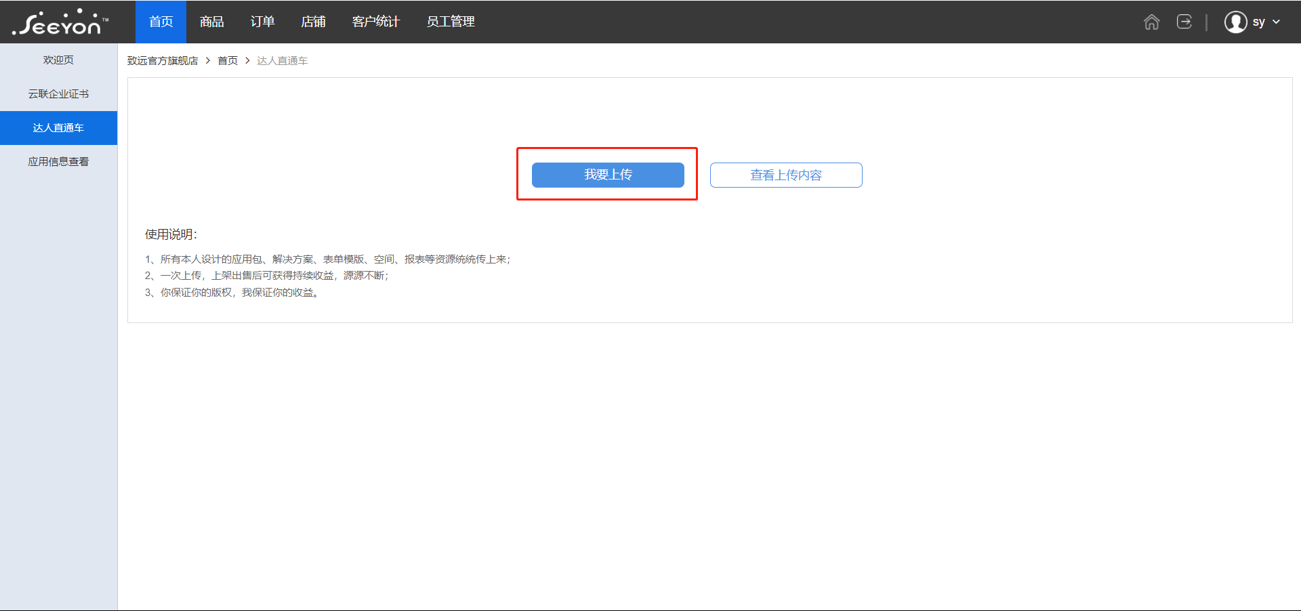Viewport: 1301px width, 611px height.
Task: Select 欢迎页 in the sidebar
Action: [58, 60]
